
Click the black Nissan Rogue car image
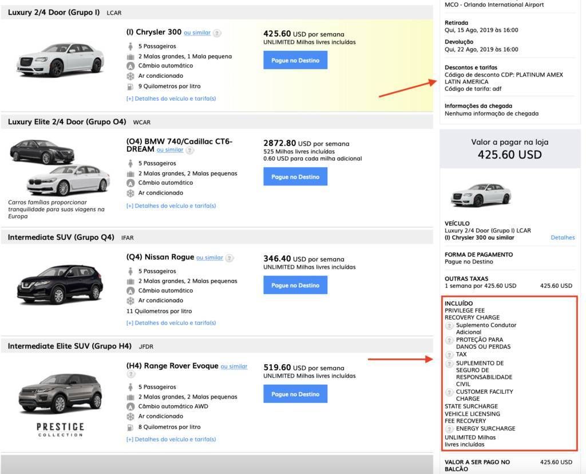click(x=60, y=284)
